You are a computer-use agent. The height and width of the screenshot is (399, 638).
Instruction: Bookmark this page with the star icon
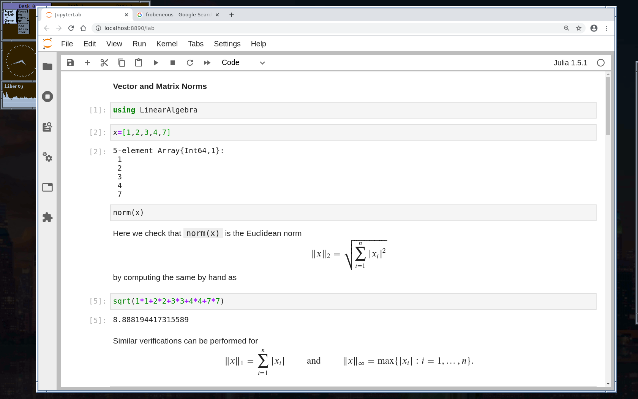pyautogui.click(x=579, y=28)
